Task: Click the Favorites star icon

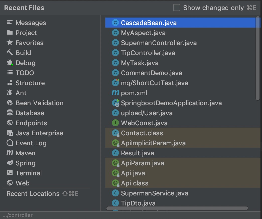Action: [10, 43]
